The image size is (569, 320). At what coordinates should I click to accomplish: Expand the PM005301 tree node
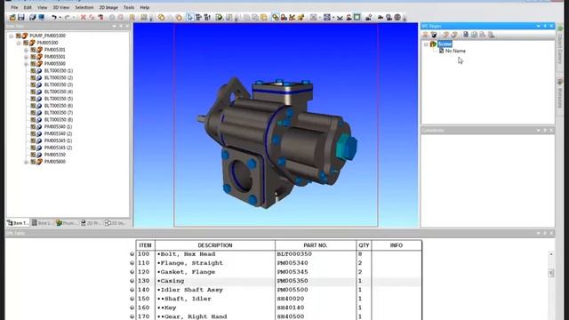pos(26,50)
